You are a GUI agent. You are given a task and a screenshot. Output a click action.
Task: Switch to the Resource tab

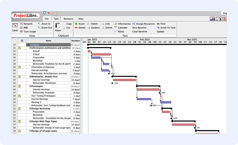(68, 19)
